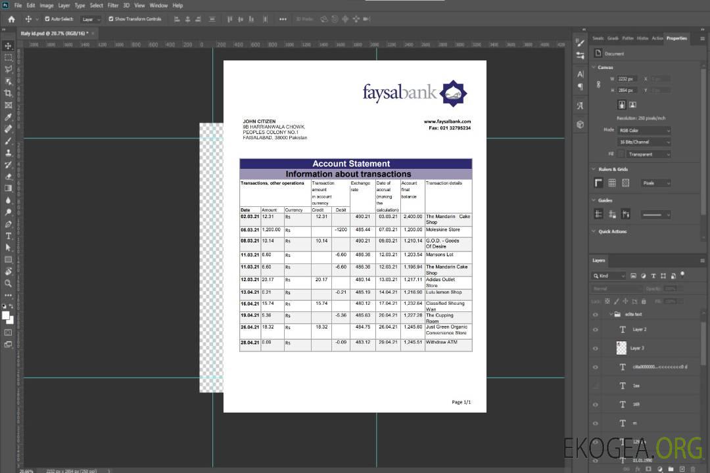The width and height of the screenshot is (710, 473).
Task: Select the Brush tool
Action: (x=8, y=141)
